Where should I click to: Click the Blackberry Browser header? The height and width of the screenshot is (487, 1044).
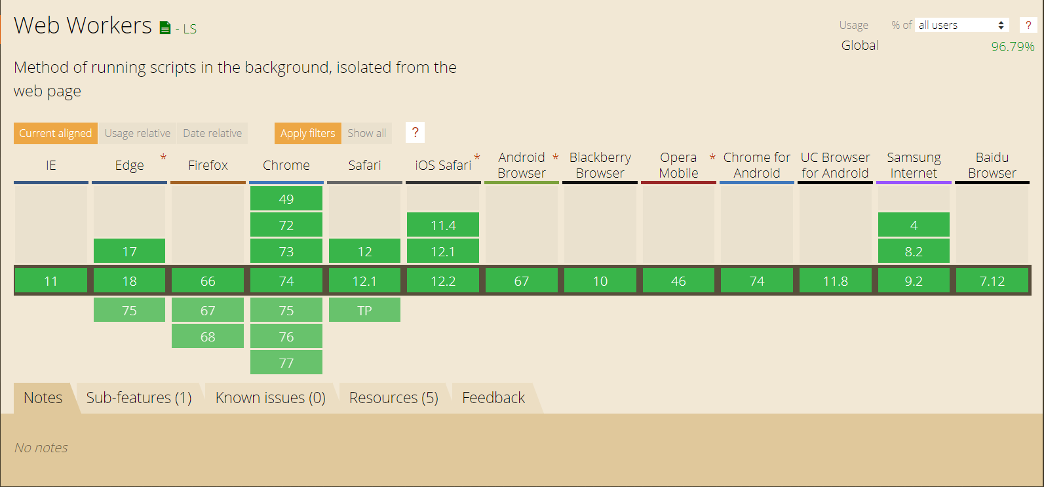(600, 165)
